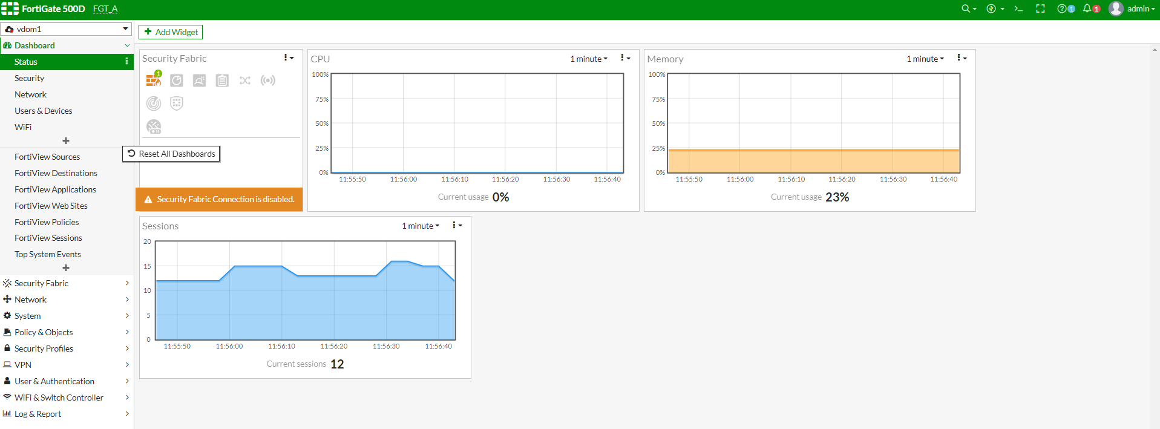This screenshot has height=429, width=1160.
Task: Open the WiFi dashboard
Action: [x=67, y=127]
